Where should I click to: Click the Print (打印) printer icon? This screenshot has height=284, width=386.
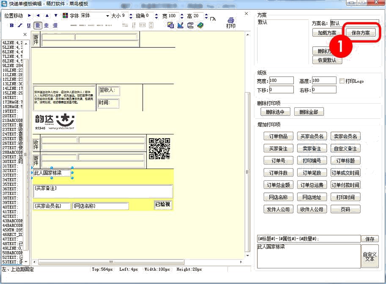(231, 20)
